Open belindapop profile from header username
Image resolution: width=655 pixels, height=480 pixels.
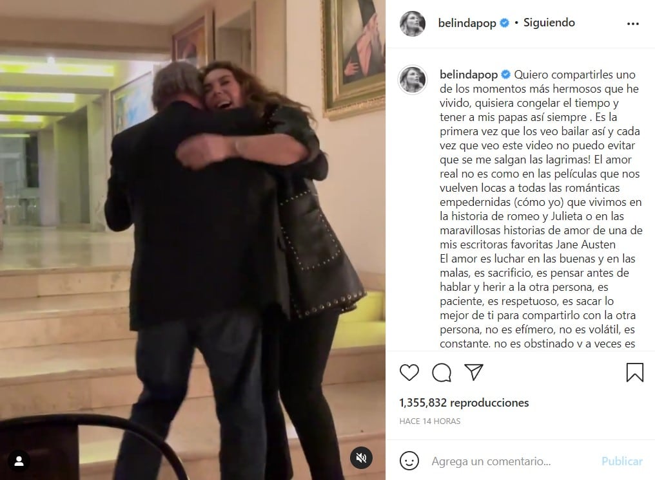click(467, 23)
